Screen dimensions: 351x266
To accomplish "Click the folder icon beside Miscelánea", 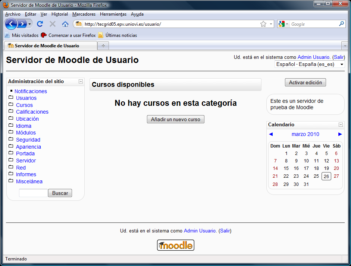I will pos(11,181).
